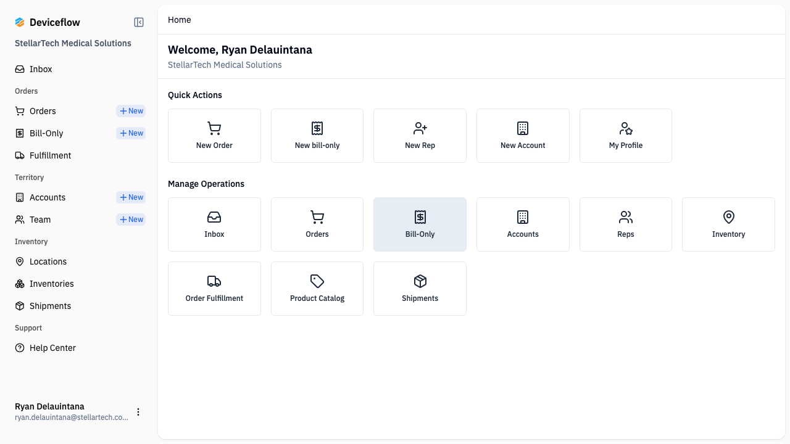Open the three-dot menu next to Ryan Delauintana

pyautogui.click(x=138, y=412)
